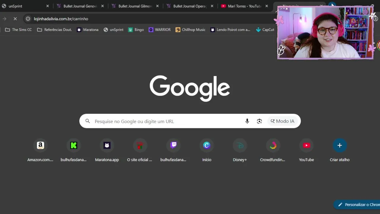Open The Sims CC bookmark folder
The image size is (380, 214).
(x=18, y=30)
